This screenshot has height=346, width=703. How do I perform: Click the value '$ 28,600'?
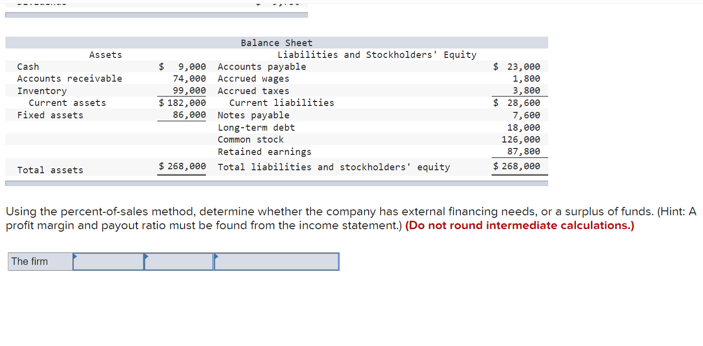pyautogui.click(x=516, y=103)
